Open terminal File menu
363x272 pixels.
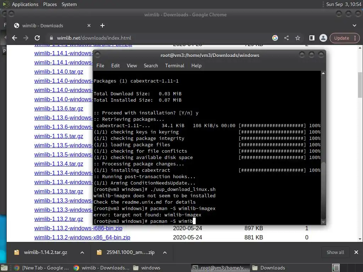point(100,66)
